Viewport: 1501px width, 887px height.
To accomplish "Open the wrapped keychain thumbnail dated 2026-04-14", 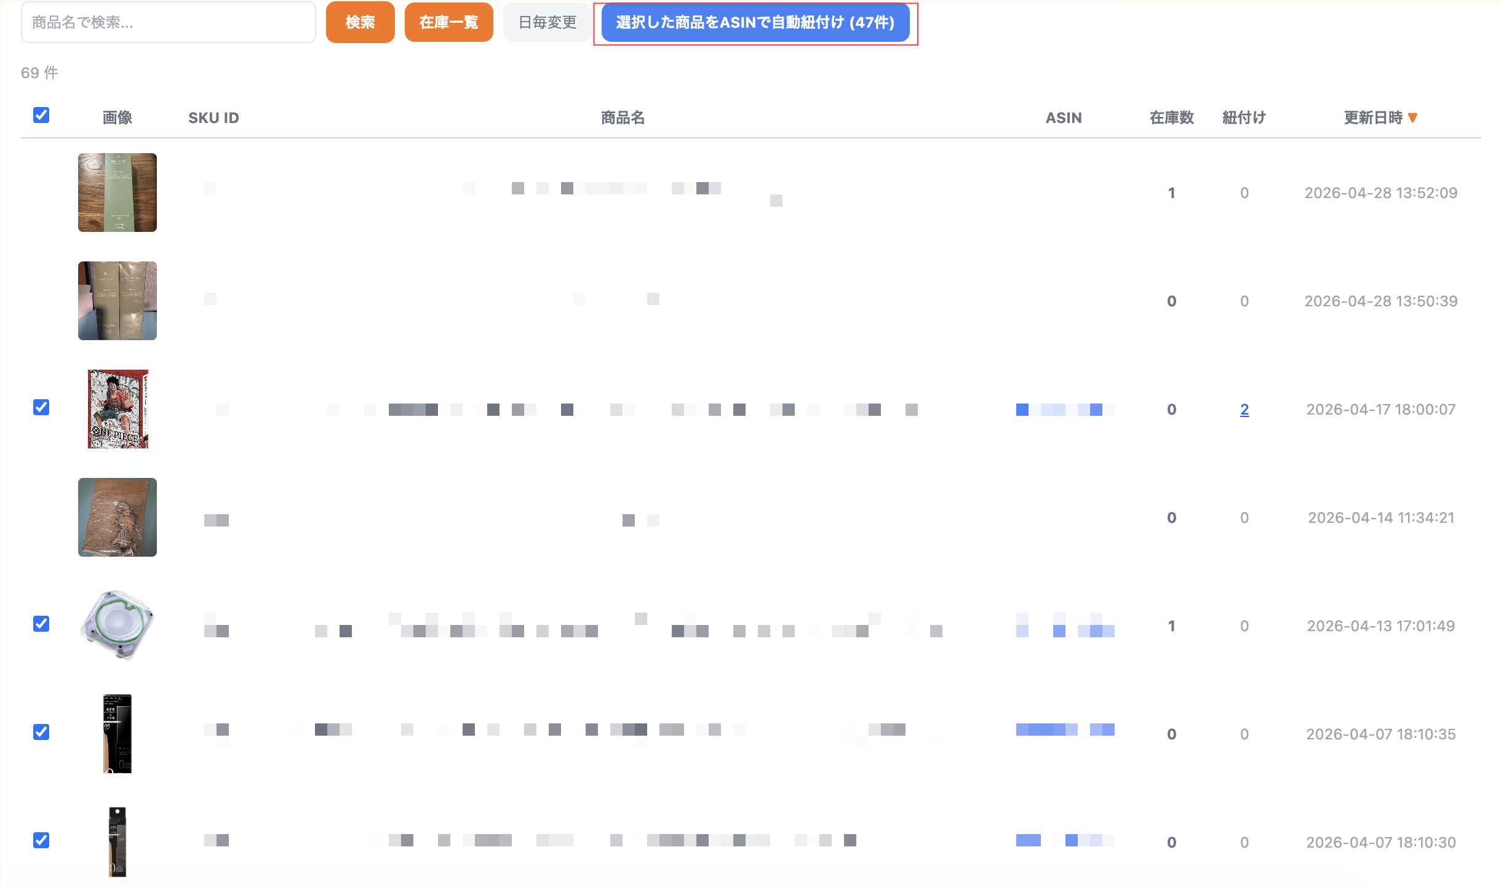I will point(117,517).
